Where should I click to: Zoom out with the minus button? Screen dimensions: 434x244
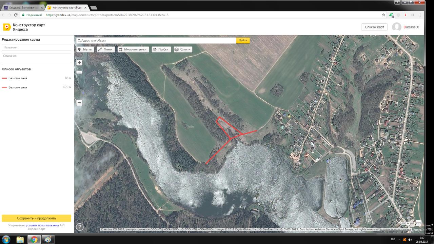point(79,103)
